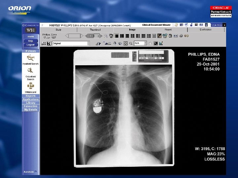238x178 pixels.
Task: Expand the Library section
Action: click(x=31, y=103)
